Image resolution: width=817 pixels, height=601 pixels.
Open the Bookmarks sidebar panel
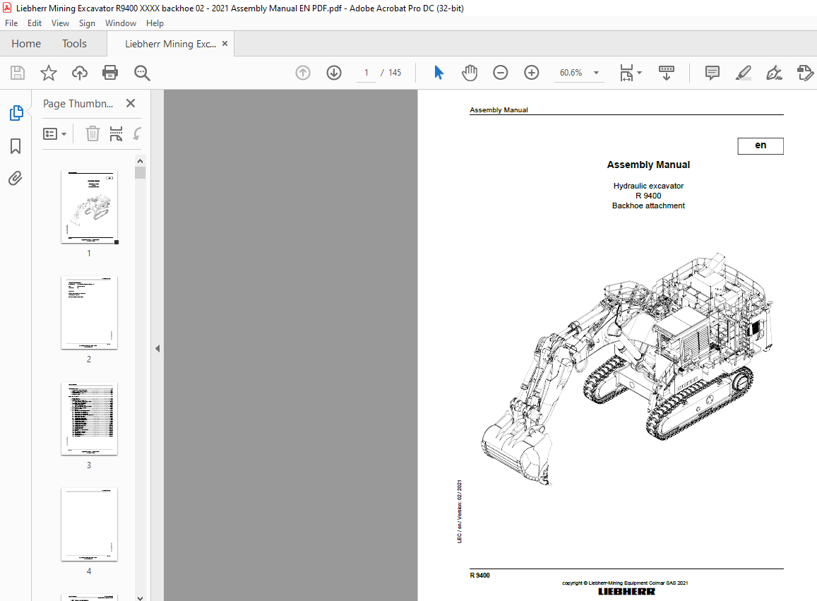pos(16,146)
